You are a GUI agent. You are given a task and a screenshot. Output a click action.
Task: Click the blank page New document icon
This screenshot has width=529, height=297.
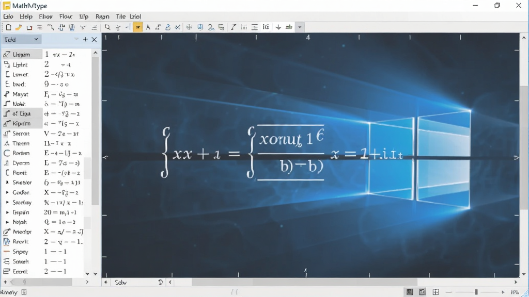9,27
